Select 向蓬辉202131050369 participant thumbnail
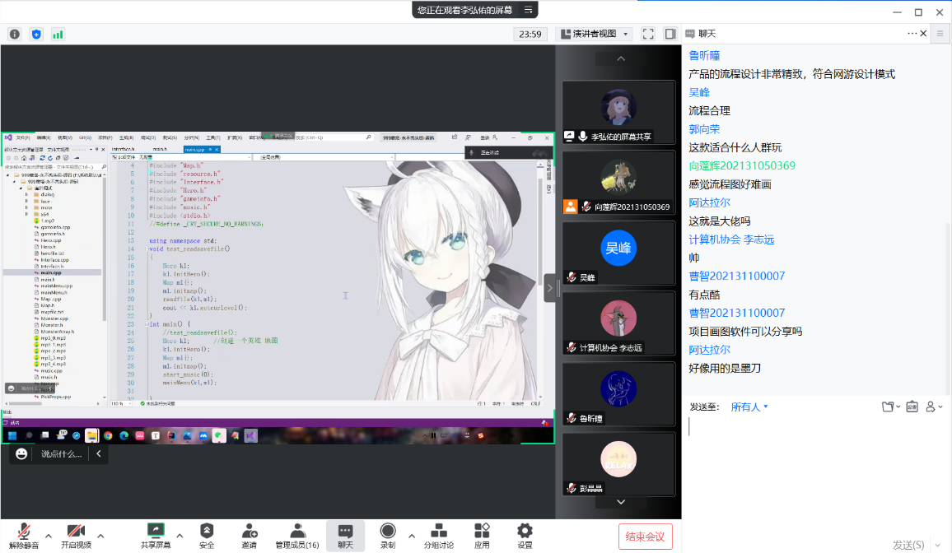 click(x=618, y=183)
